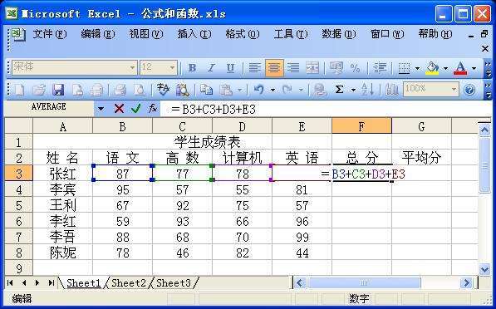The width and height of the screenshot is (496, 309).
Task: Click the Redo icon
Action: [287, 91]
